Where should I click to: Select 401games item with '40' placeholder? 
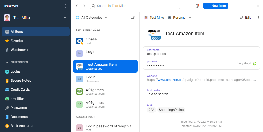[105, 105]
